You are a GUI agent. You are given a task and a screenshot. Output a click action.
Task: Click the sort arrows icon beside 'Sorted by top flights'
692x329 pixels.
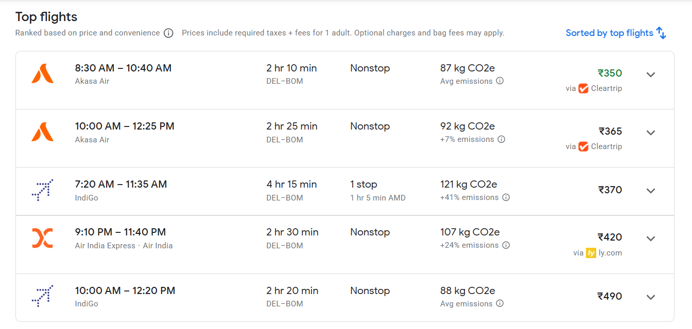click(662, 33)
